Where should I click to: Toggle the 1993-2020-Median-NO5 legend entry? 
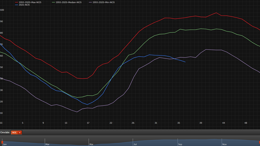click(67, 2)
